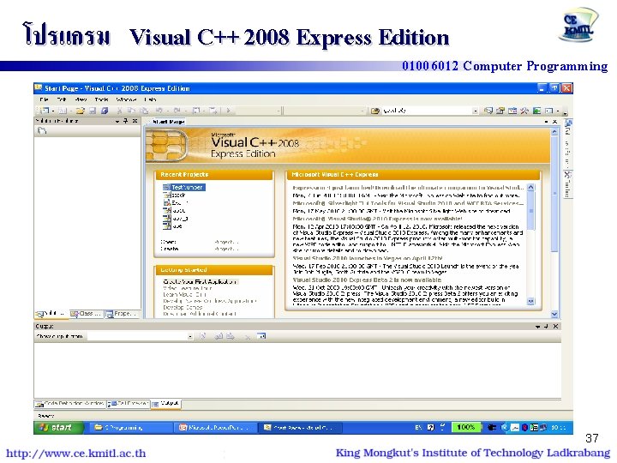Open the Toolbox wrench icon in right toolbar
617x463 pixels.
[x=524, y=111]
